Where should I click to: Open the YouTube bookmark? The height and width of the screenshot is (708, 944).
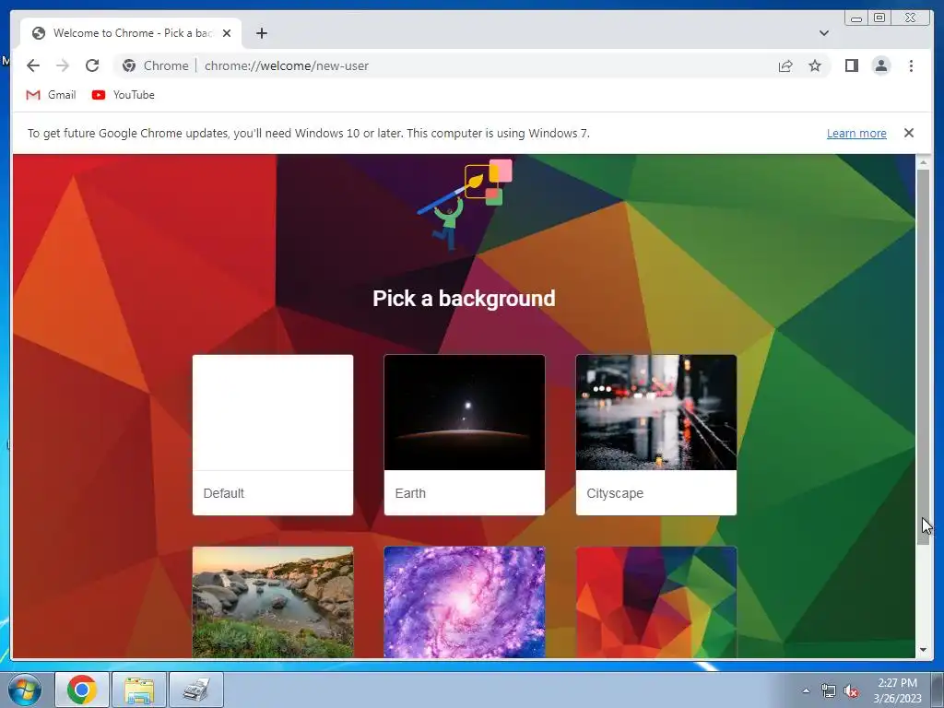(124, 95)
